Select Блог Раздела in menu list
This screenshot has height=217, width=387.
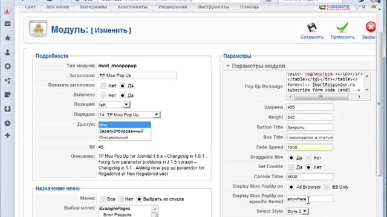117,215
